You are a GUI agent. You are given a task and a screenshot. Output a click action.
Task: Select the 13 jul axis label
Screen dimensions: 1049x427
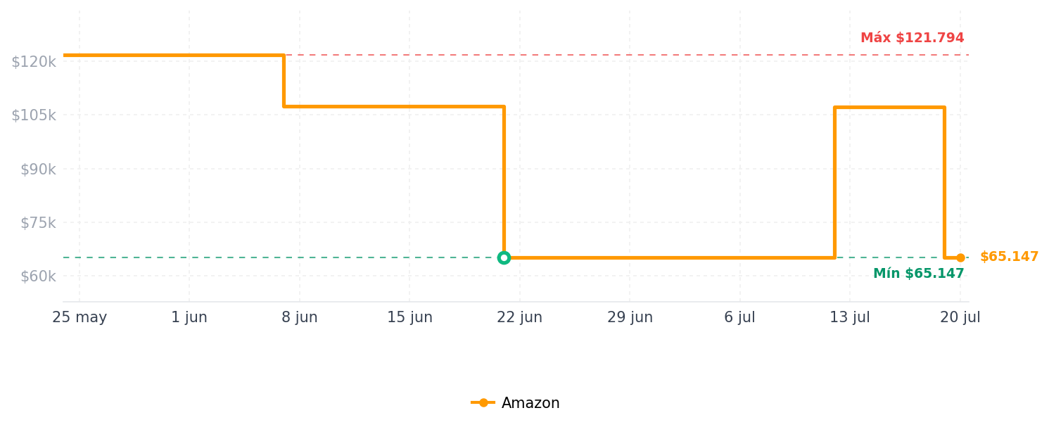850,317
